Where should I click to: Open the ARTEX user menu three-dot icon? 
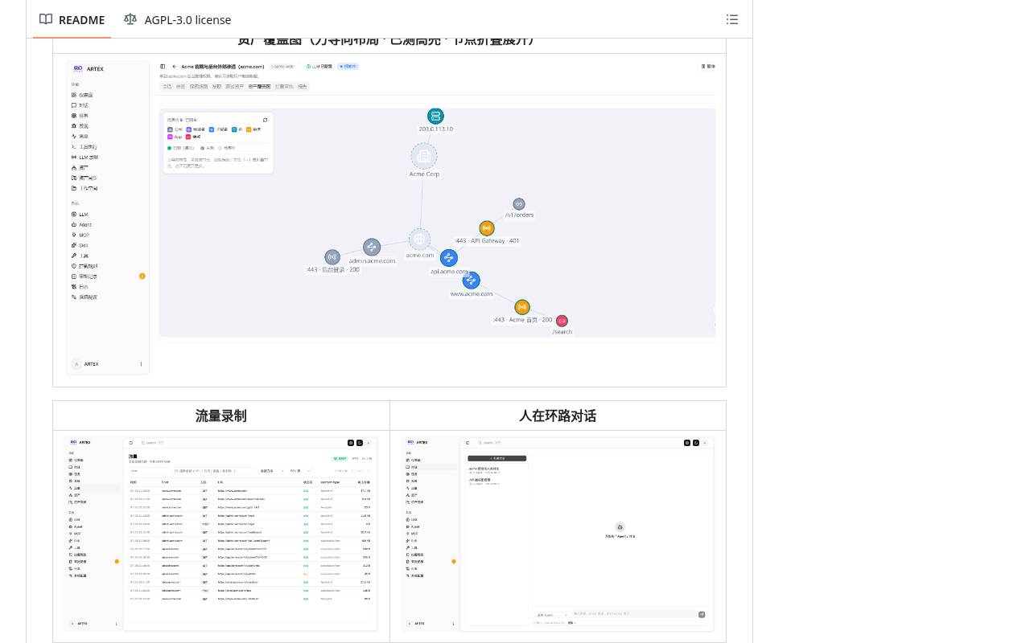[x=141, y=364]
